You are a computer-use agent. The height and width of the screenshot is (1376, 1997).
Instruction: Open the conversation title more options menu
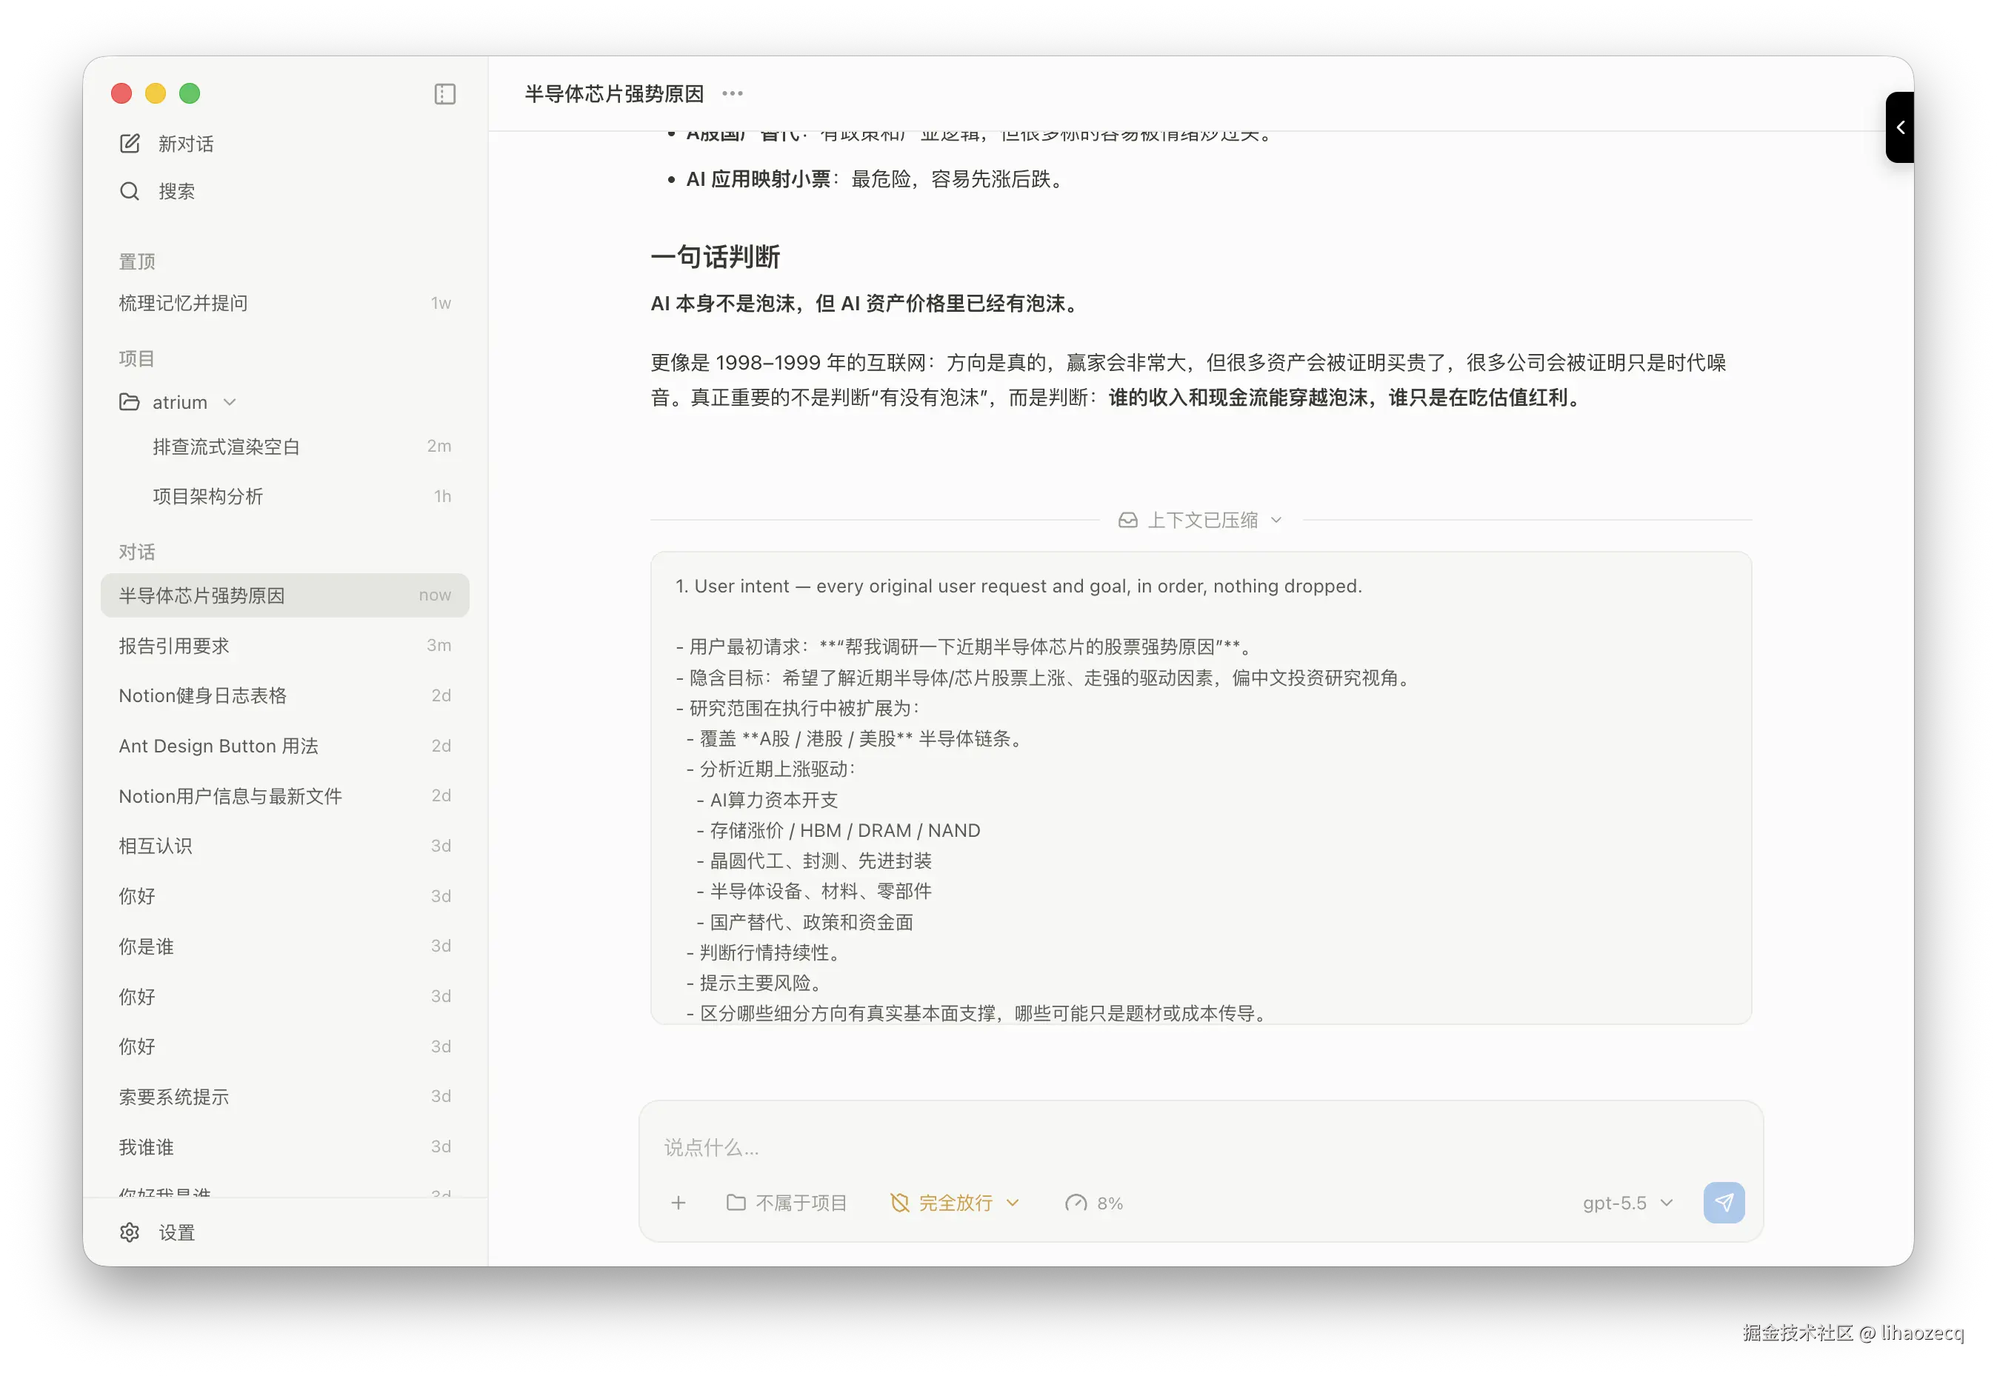pos(732,93)
